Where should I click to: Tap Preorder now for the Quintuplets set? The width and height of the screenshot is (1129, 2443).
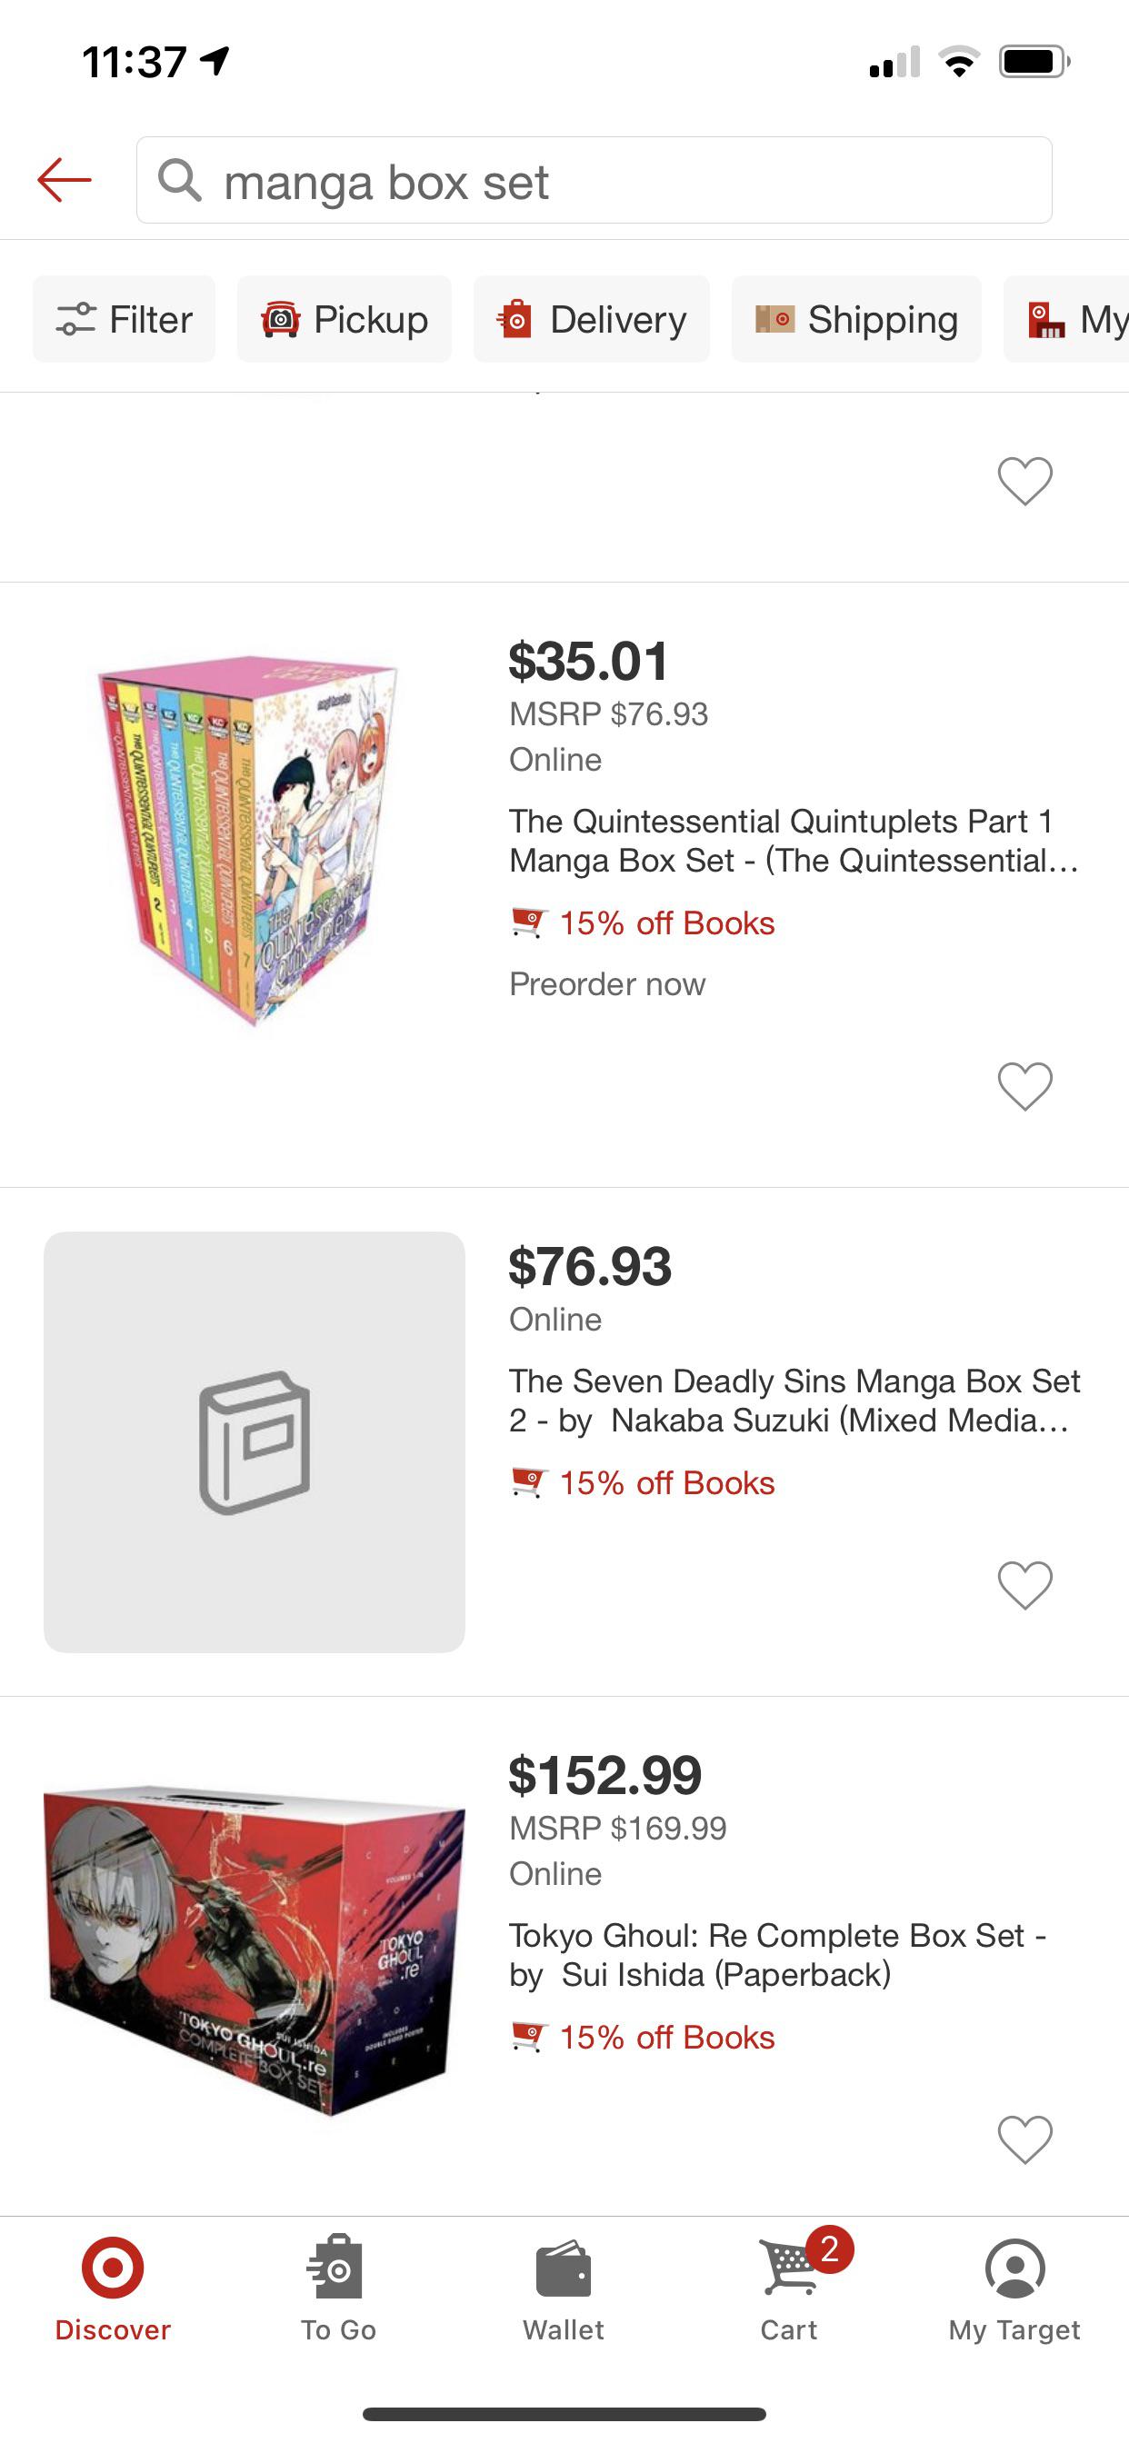click(x=606, y=984)
